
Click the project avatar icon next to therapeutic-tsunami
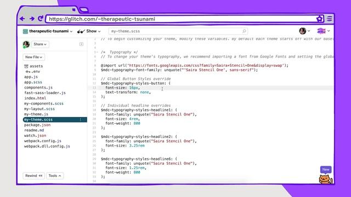tap(25, 31)
